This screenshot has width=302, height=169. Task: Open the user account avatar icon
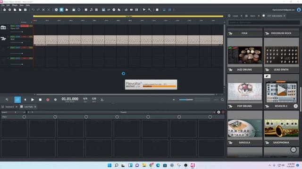coord(299,9)
